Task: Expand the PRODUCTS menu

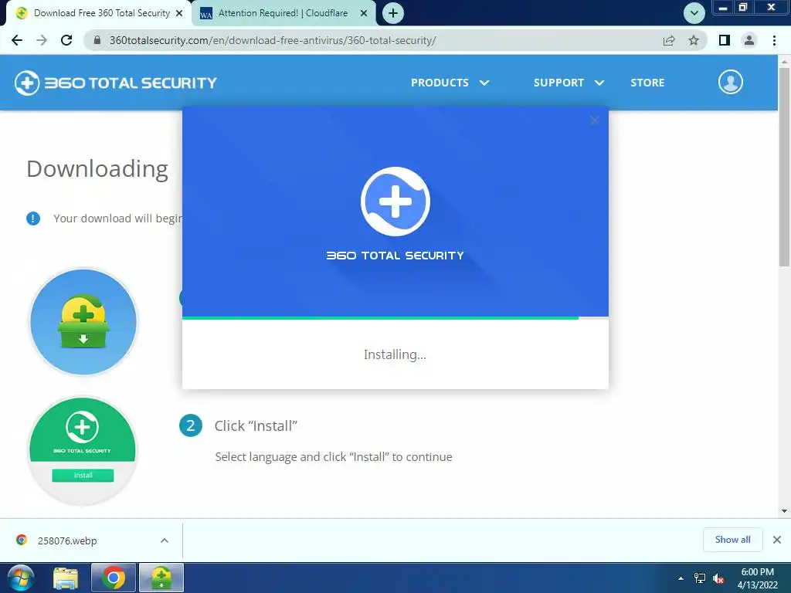Action: [x=450, y=83]
